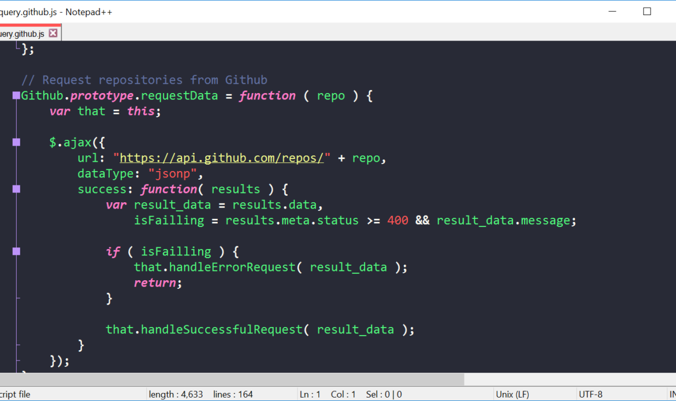
Task: Click the 'result_data.message' expression
Action: [503, 221]
